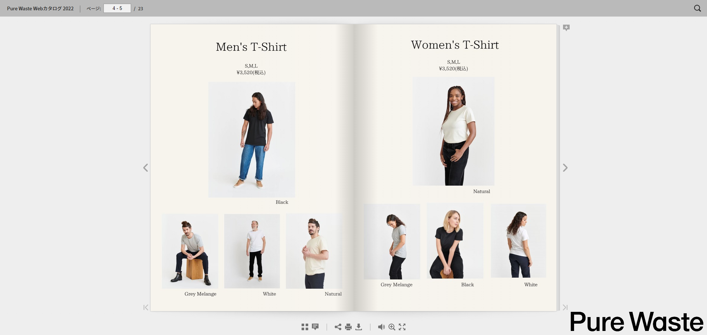Jump to the last page
Viewport: 707px width, 335px height.
[x=565, y=307]
